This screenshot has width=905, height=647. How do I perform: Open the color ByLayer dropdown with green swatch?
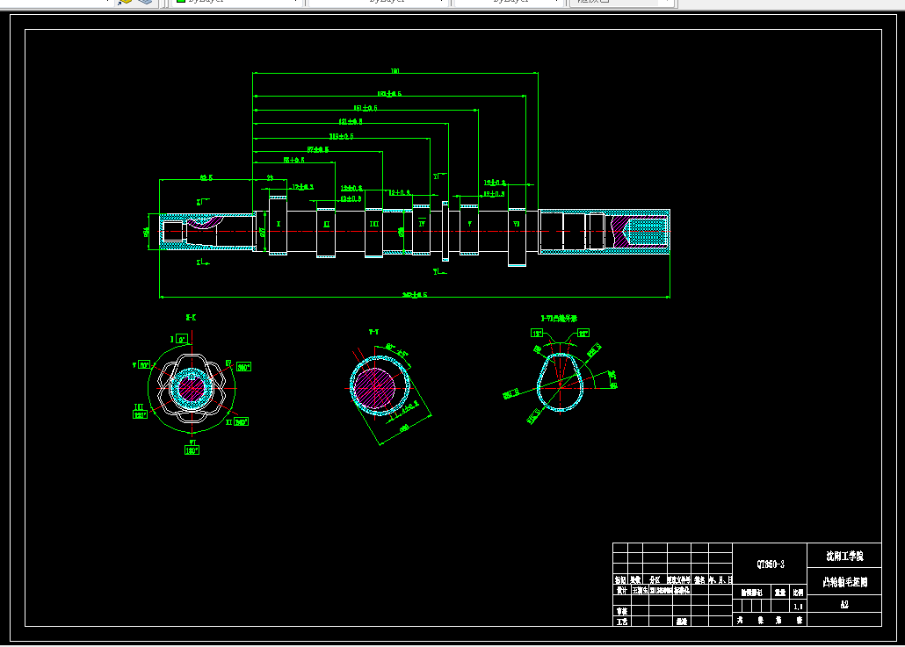click(237, 2)
